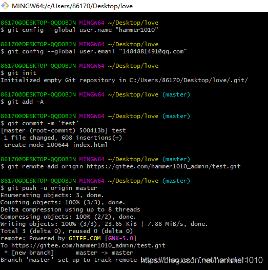268x270 pixels.
Task: Click the line 'git config --global user.name "hammer1010"'
Action: [x=79, y=30]
